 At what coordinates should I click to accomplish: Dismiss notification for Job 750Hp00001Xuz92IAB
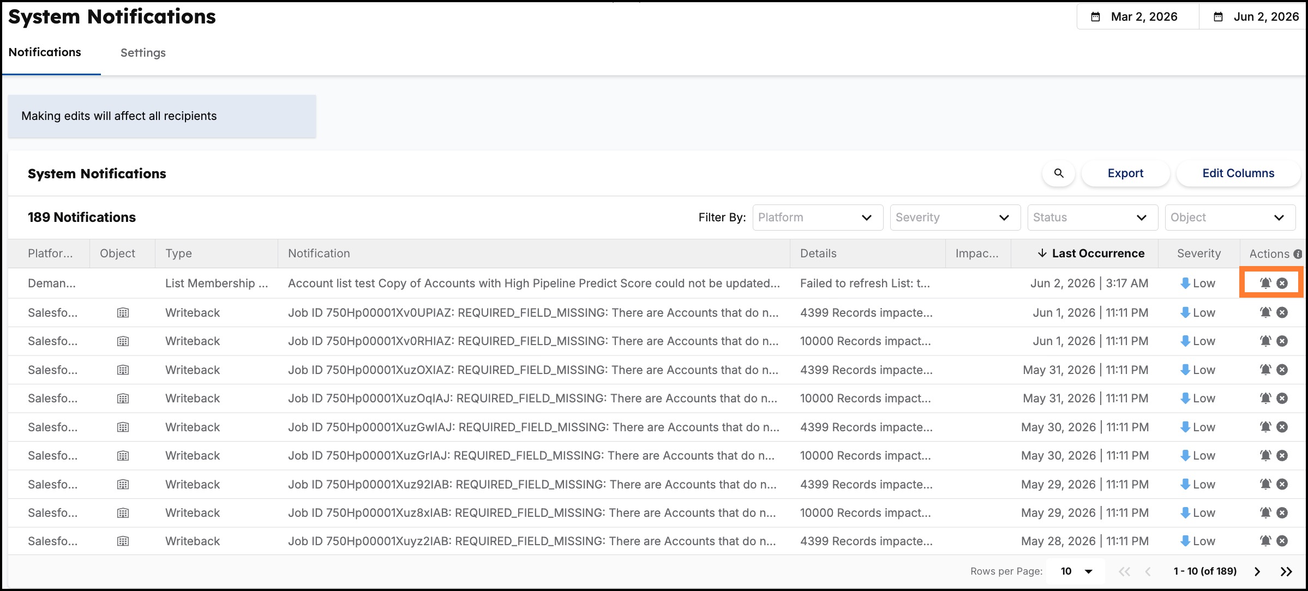(x=1282, y=484)
